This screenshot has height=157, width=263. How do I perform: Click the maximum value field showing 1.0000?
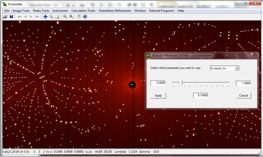(243, 84)
